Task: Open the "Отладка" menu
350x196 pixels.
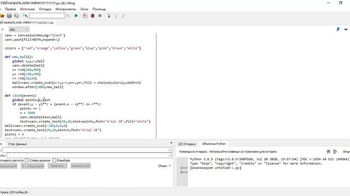Action: tap(45, 9)
